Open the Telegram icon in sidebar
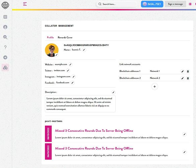This screenshot has height=168, width=196. [x=5, y=57]
